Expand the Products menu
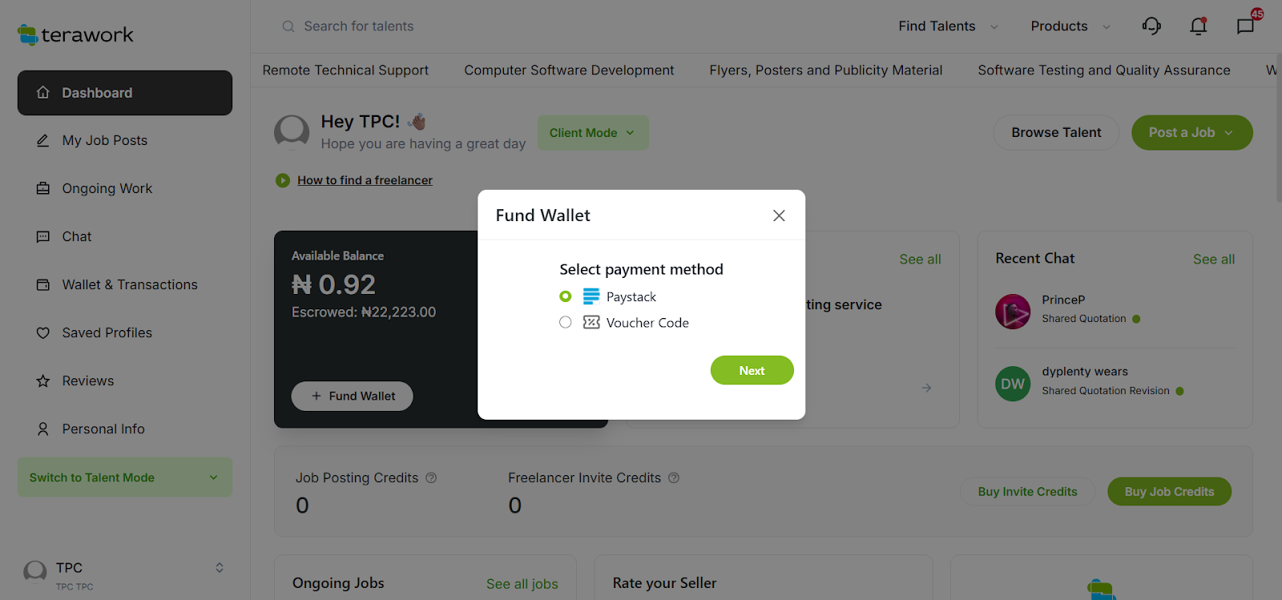The height and width of the screenshot is (600, 1282). (1070, 26)
